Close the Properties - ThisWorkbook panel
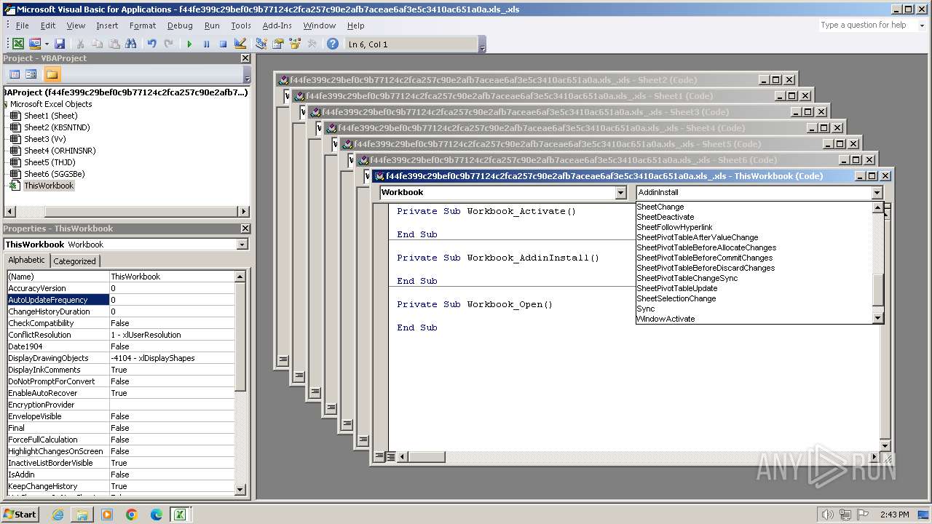The image size is (932, 524). coord(245,229)
